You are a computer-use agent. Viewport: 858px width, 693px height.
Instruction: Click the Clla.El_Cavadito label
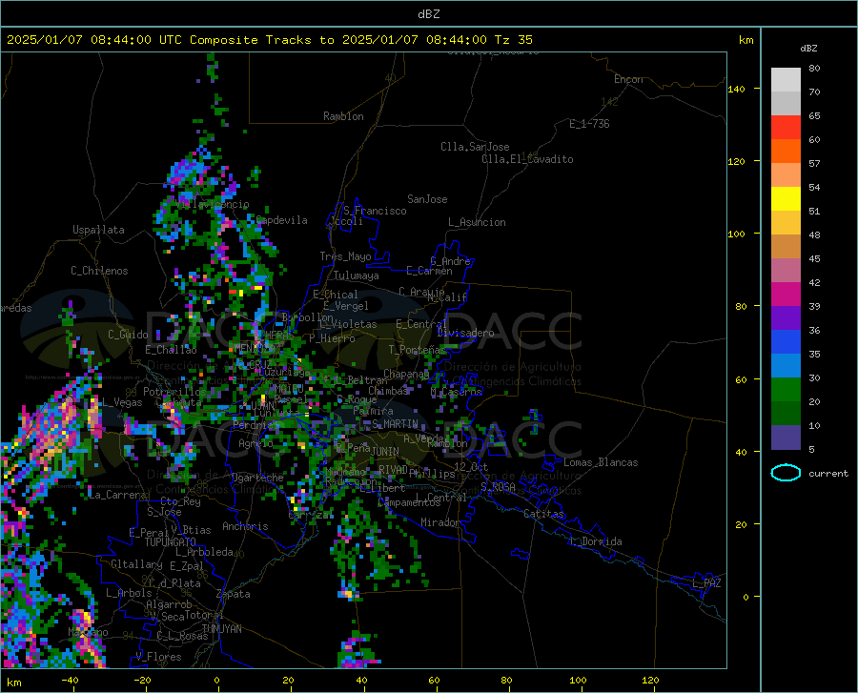[x=527, y=159]
